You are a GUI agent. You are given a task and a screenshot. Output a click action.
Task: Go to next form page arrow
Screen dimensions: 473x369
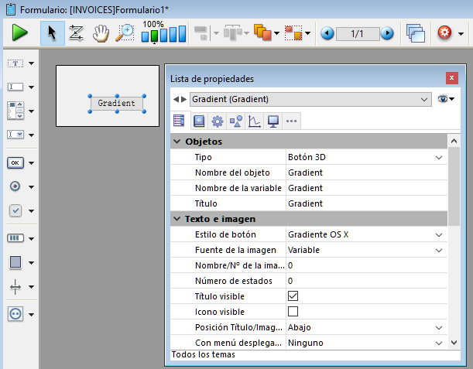[x=386, y=33]
